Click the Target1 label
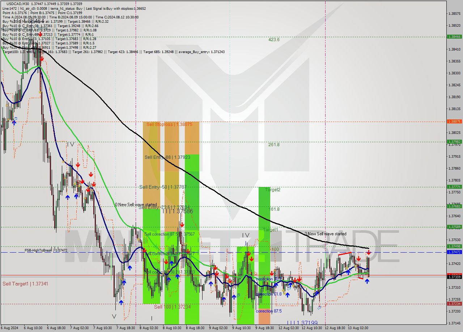Image resolution: width=463 pixels, height=332 pixels. (271, 230)
